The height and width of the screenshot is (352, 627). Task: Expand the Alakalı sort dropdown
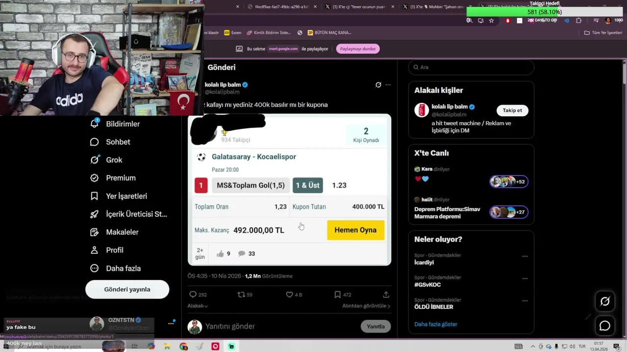(197, 306)
